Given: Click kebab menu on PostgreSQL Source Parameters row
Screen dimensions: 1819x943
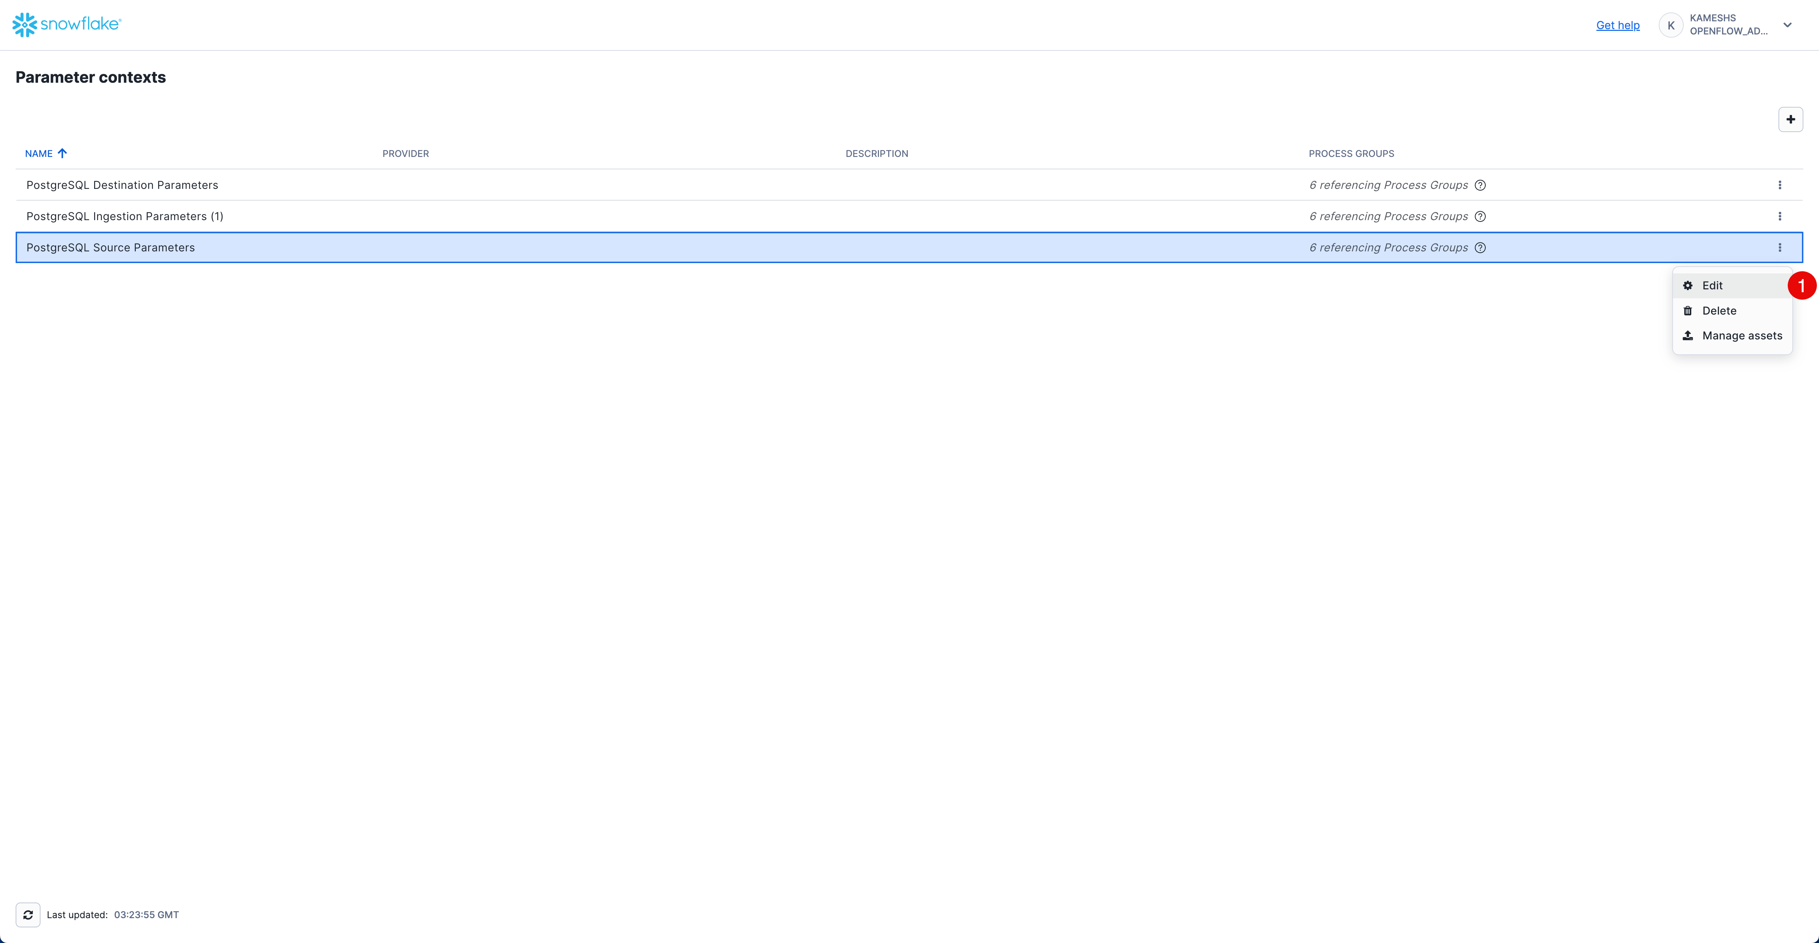Looking at the screenshot, I should [1780, 248].
